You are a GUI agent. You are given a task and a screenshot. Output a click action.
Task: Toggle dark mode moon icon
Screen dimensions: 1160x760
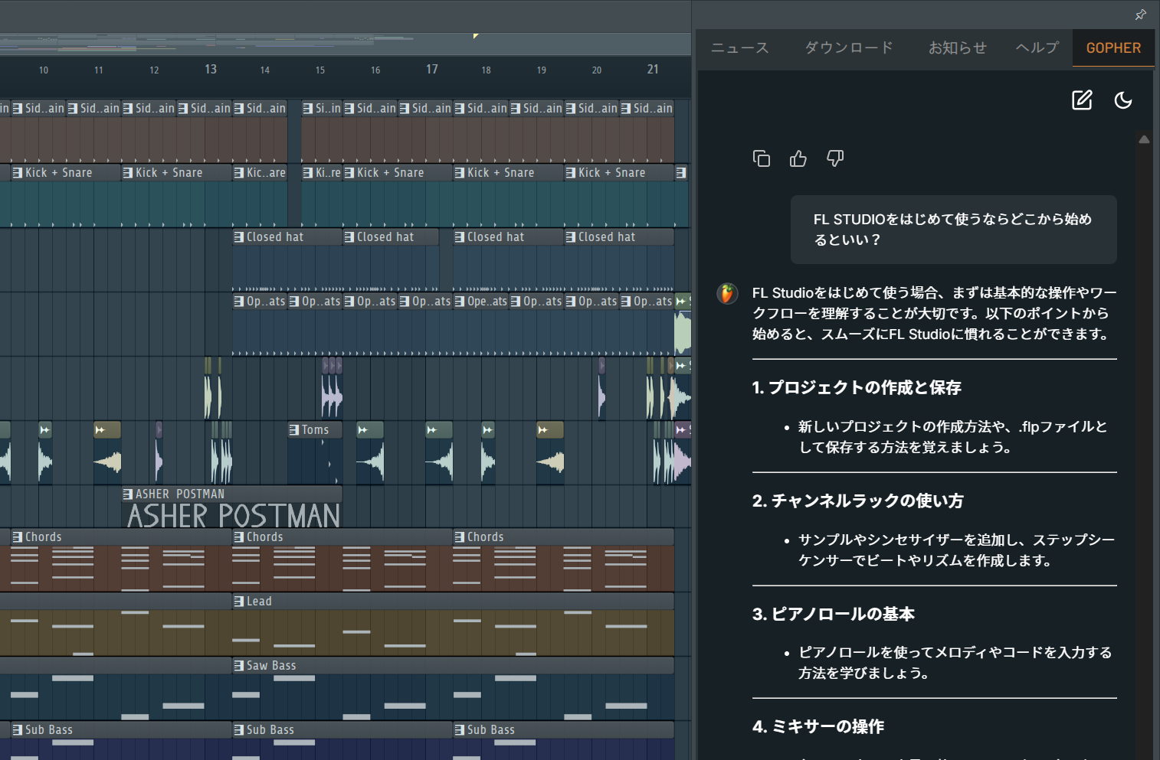tap(1123, 100)
